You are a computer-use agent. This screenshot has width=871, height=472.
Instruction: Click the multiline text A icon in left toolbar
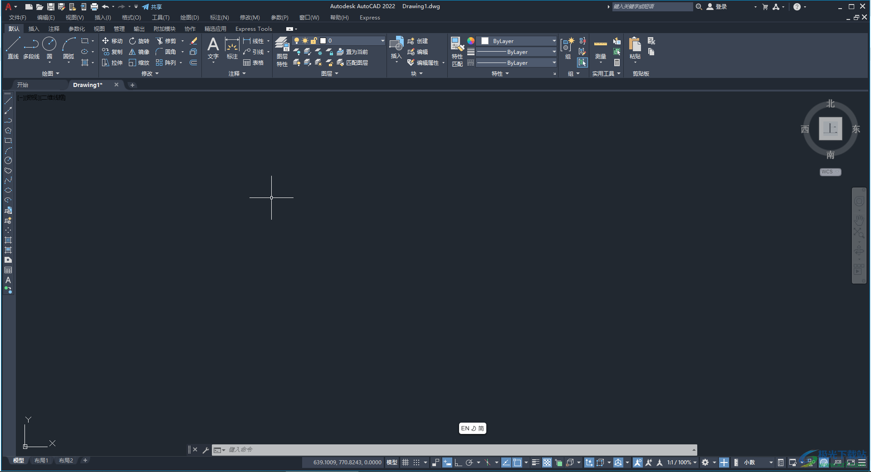(8, 280)
